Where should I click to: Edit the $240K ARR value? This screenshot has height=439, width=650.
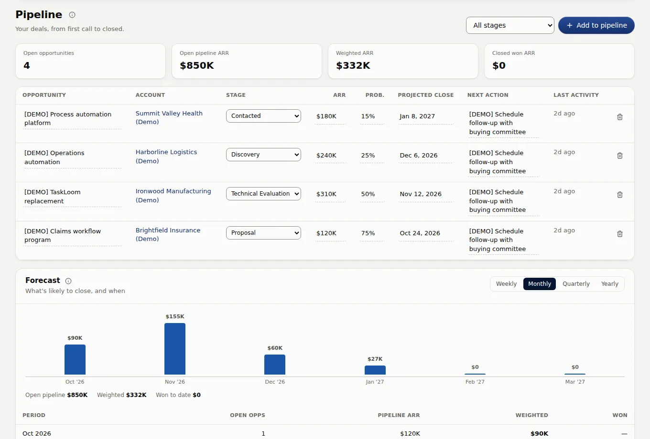click(330, 156)
